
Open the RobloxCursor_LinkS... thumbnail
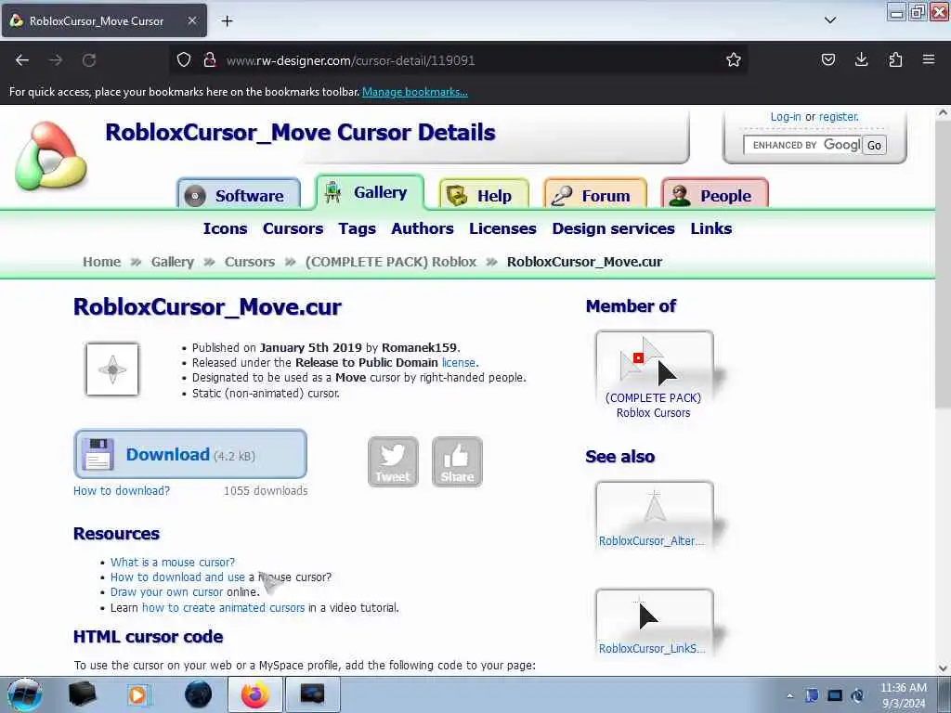click(654, 623)
